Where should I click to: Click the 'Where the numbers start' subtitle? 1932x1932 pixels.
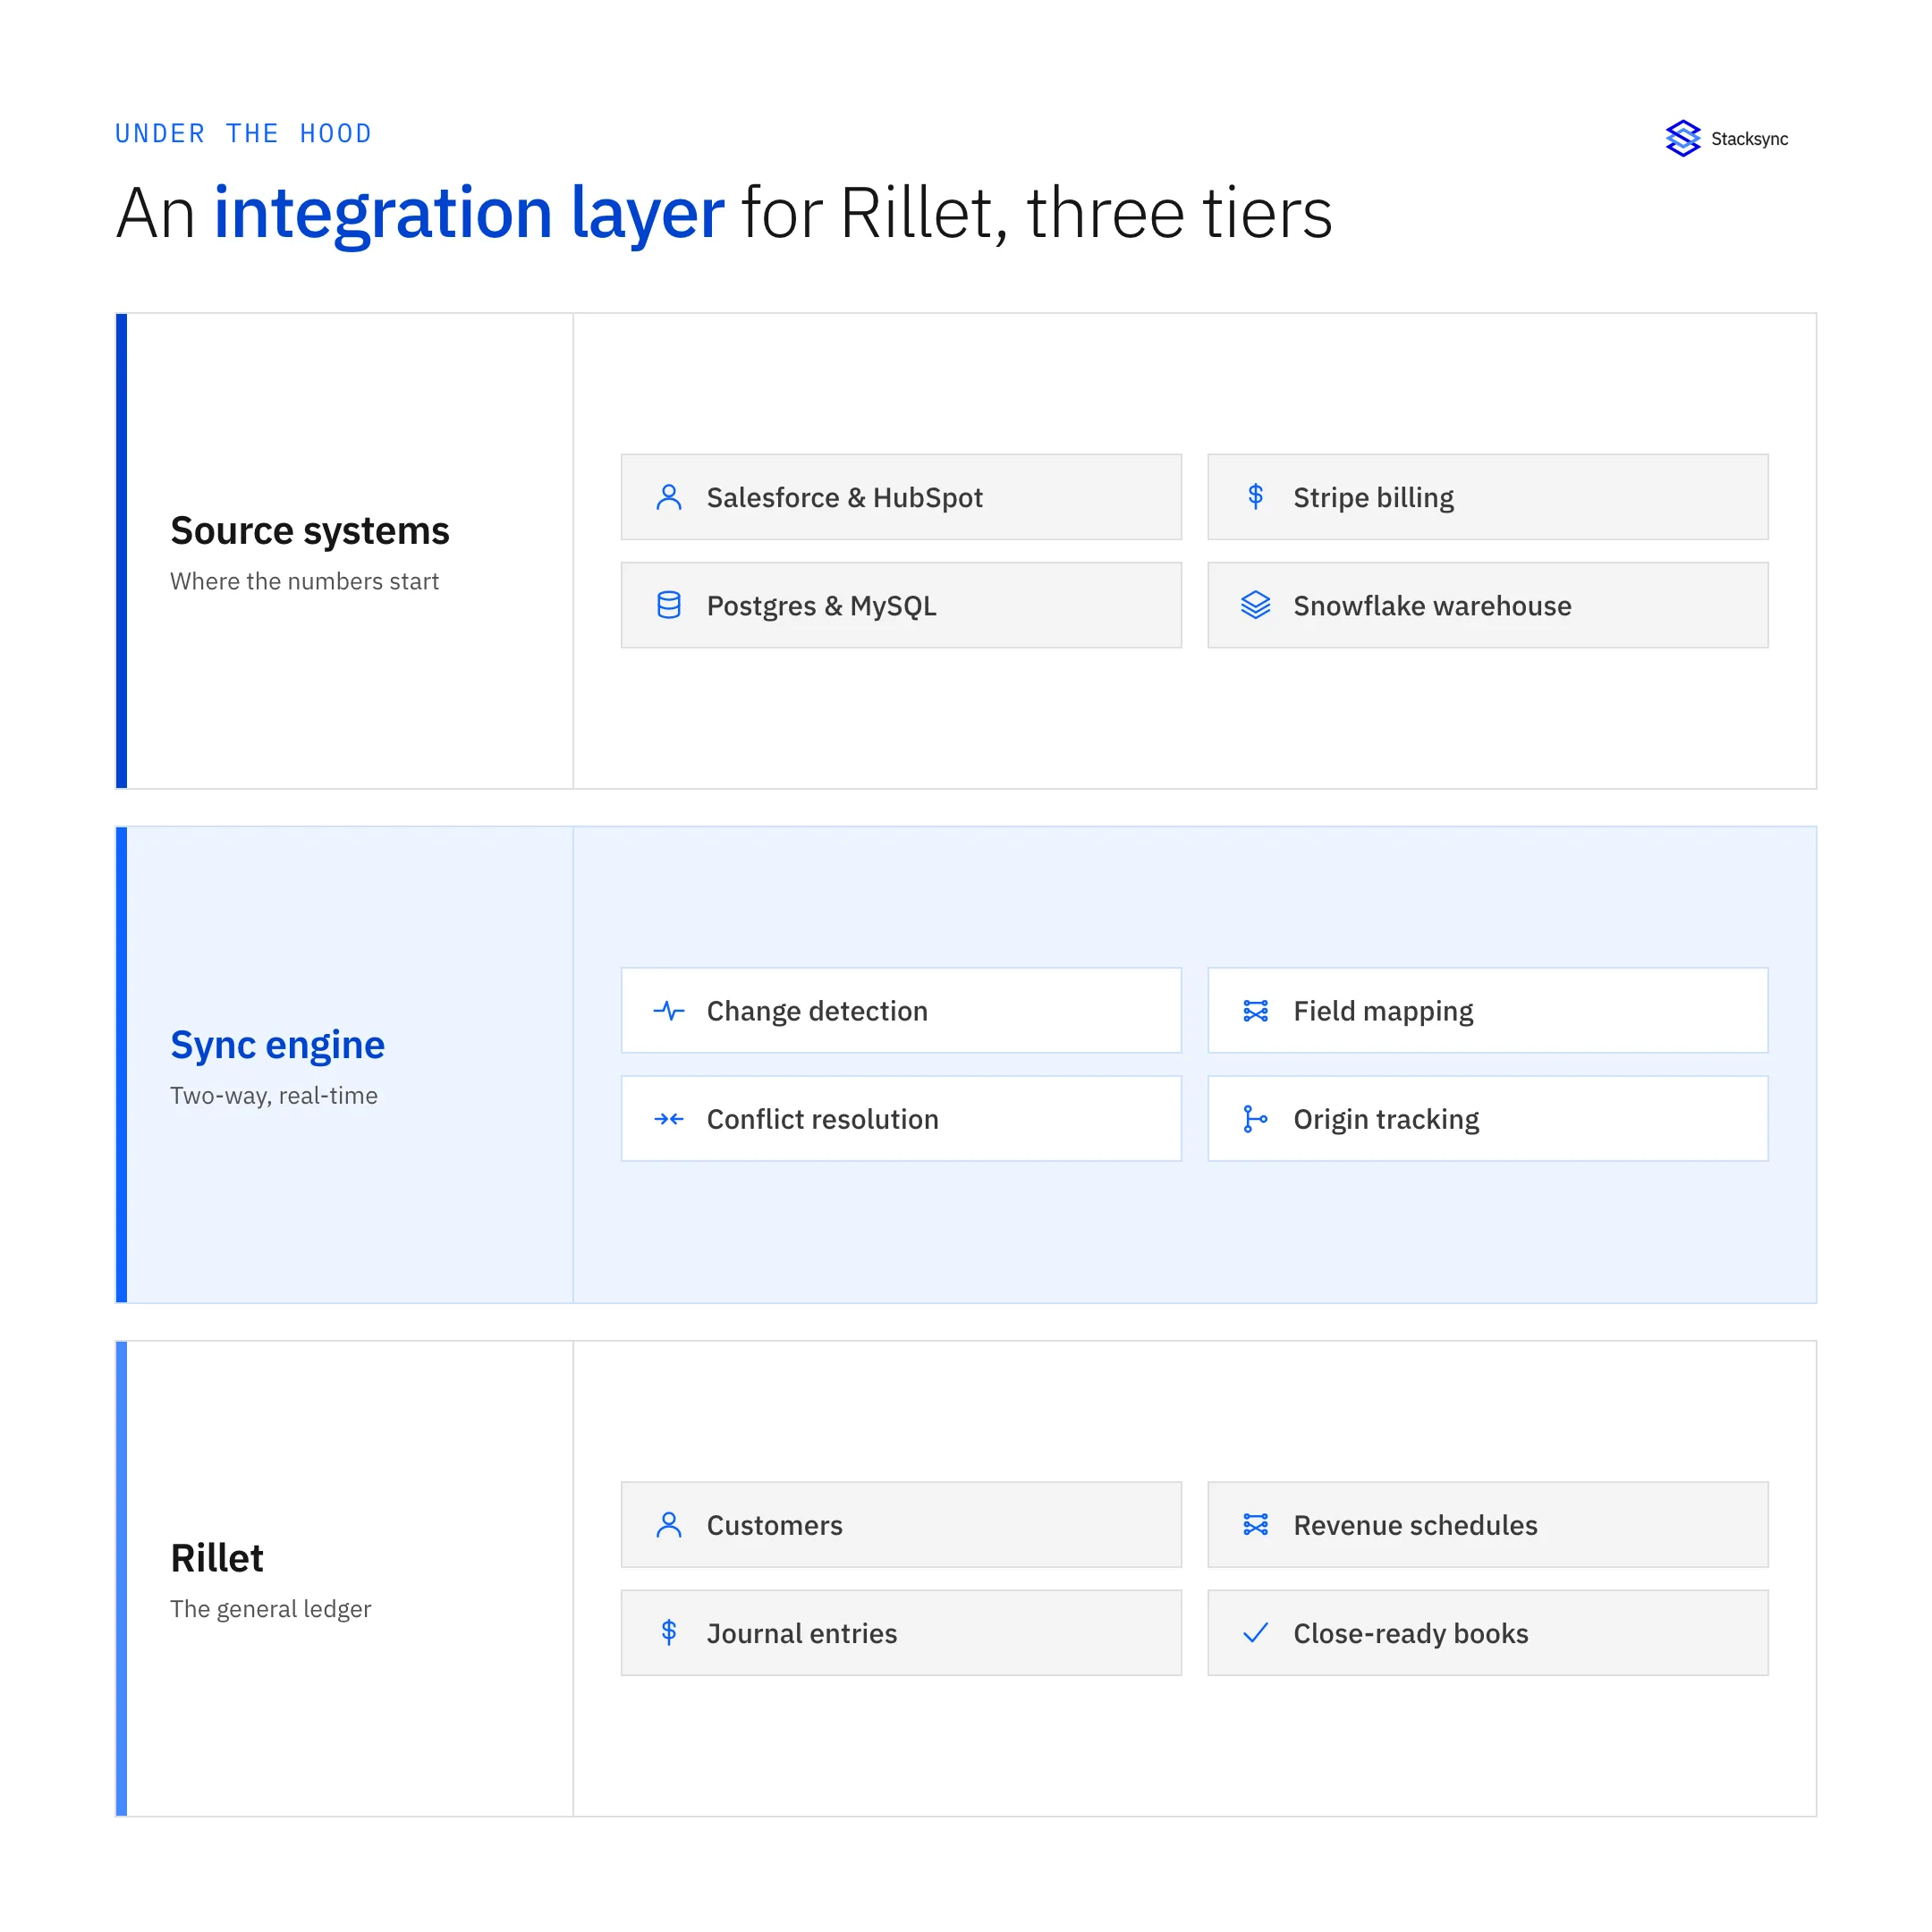[x=305, y=581]
